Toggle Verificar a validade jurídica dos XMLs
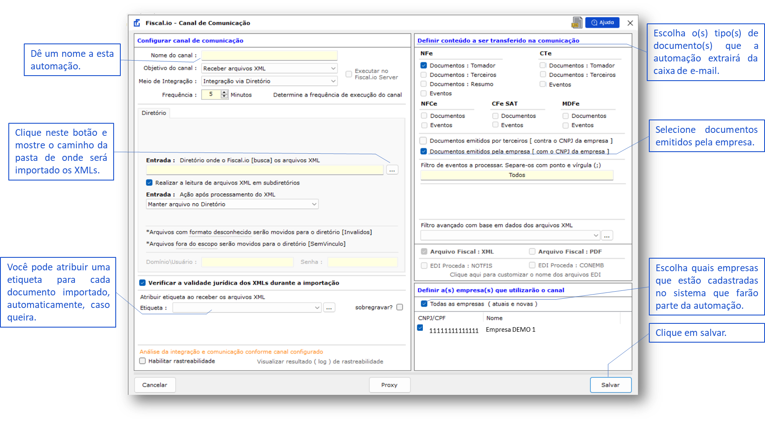This screenshot has height=422, width=765. coord(142,283)
